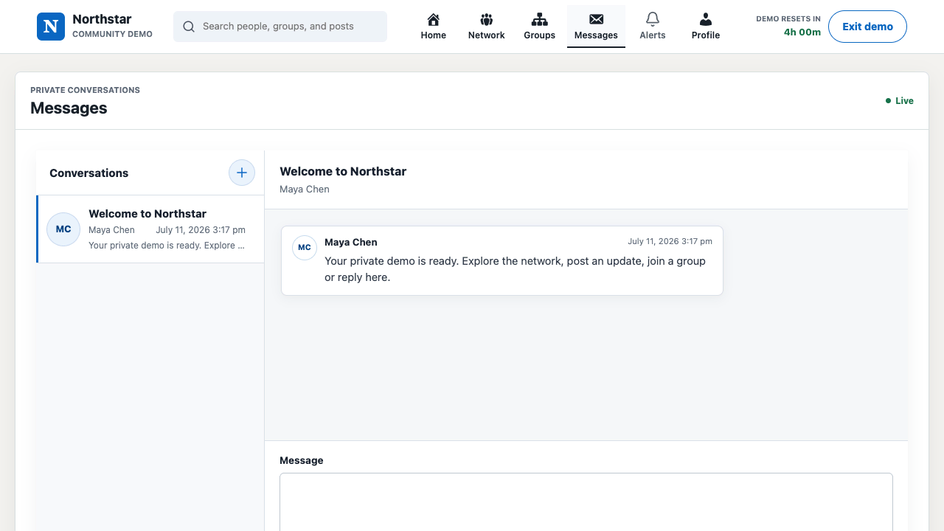944x531 pixels.
Task: Click the Message field label
Action: tap(302, 460)
